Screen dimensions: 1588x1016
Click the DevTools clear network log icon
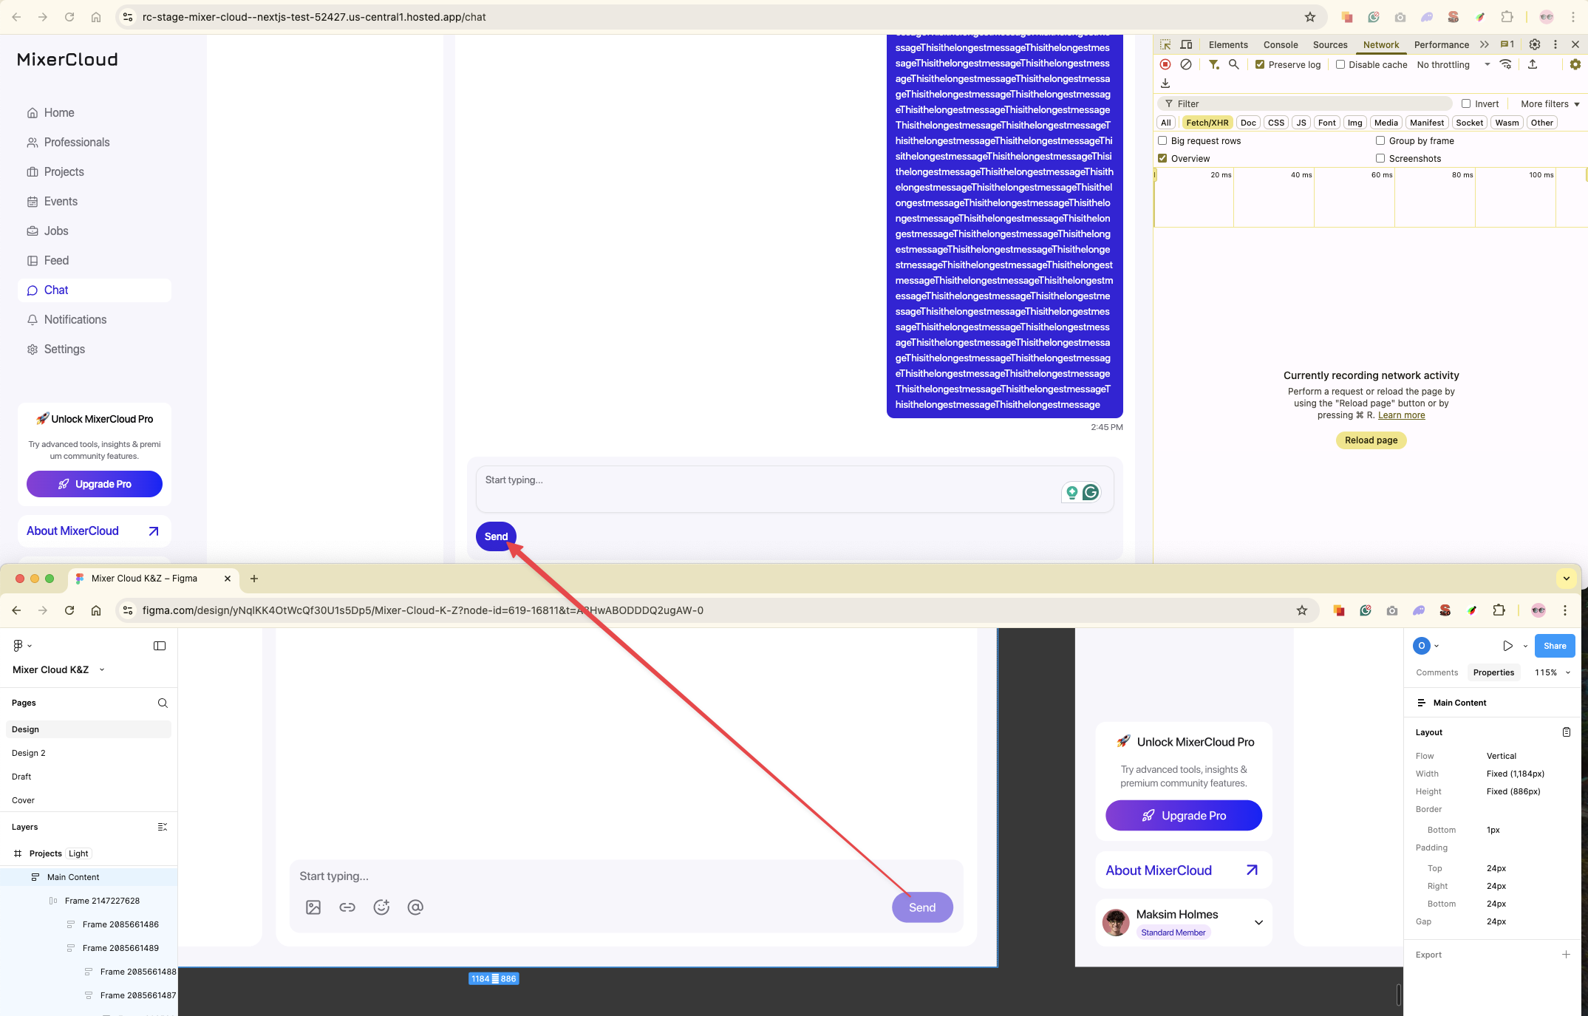coord(1186,65)
